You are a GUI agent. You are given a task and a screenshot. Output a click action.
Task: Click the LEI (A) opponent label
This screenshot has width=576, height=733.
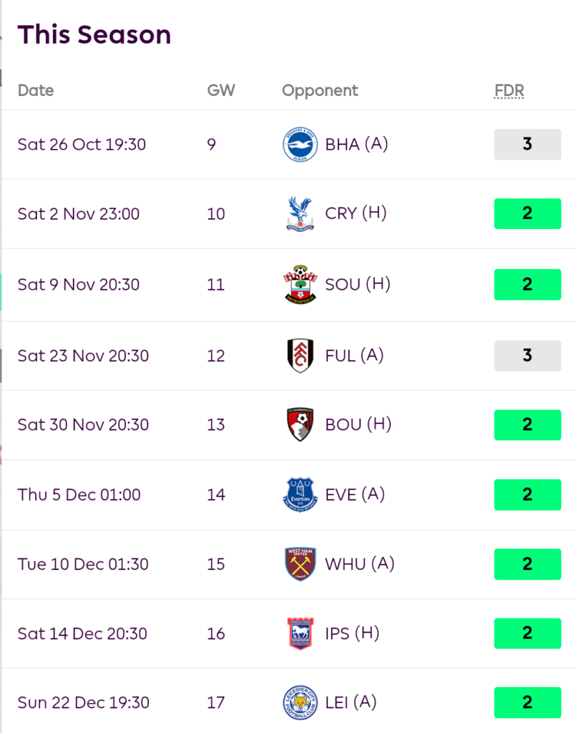click(x=351, y=703)
